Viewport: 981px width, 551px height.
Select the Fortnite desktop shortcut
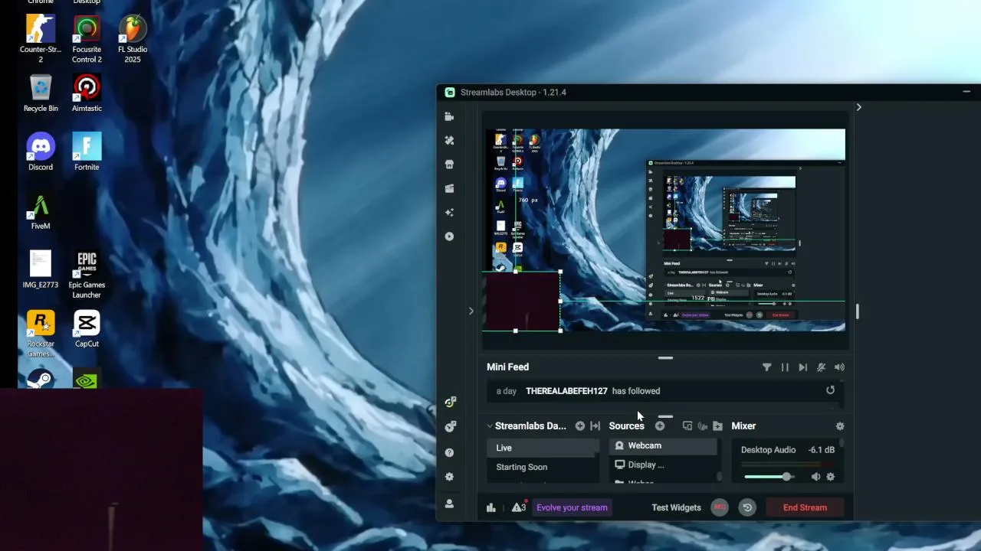click(x=87, y=152)
